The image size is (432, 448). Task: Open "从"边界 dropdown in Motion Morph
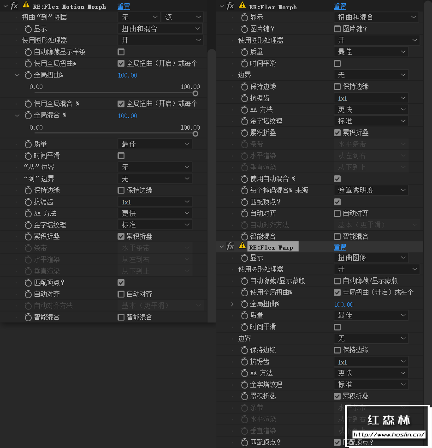click(x=155, y=167)
